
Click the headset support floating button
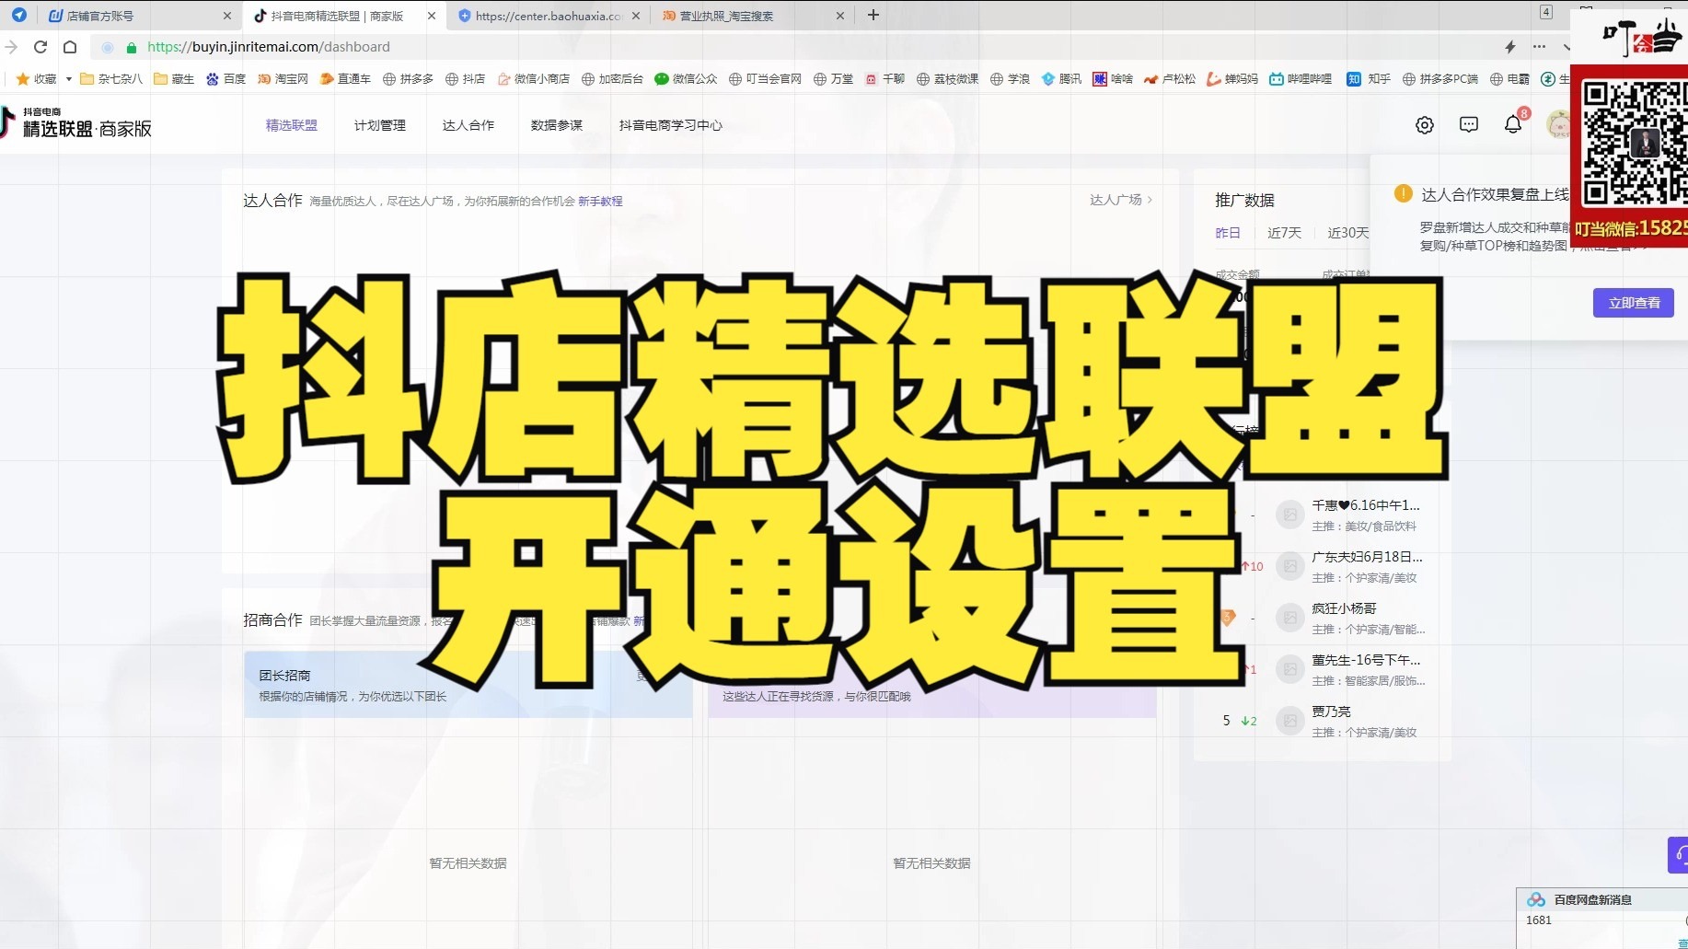[1679, 855]
